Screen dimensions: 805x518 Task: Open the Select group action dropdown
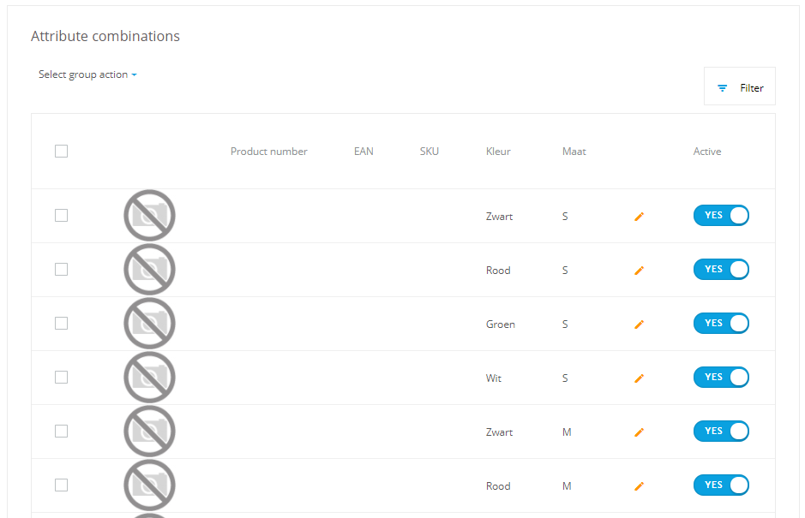click(87, 74)
